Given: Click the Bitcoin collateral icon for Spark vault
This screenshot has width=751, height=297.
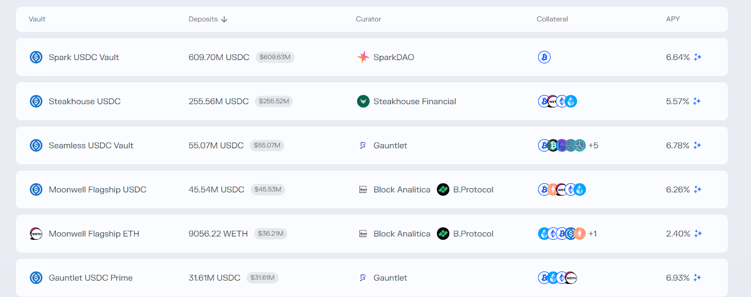Looking at the screenshot, I should (x=544, y=57).
